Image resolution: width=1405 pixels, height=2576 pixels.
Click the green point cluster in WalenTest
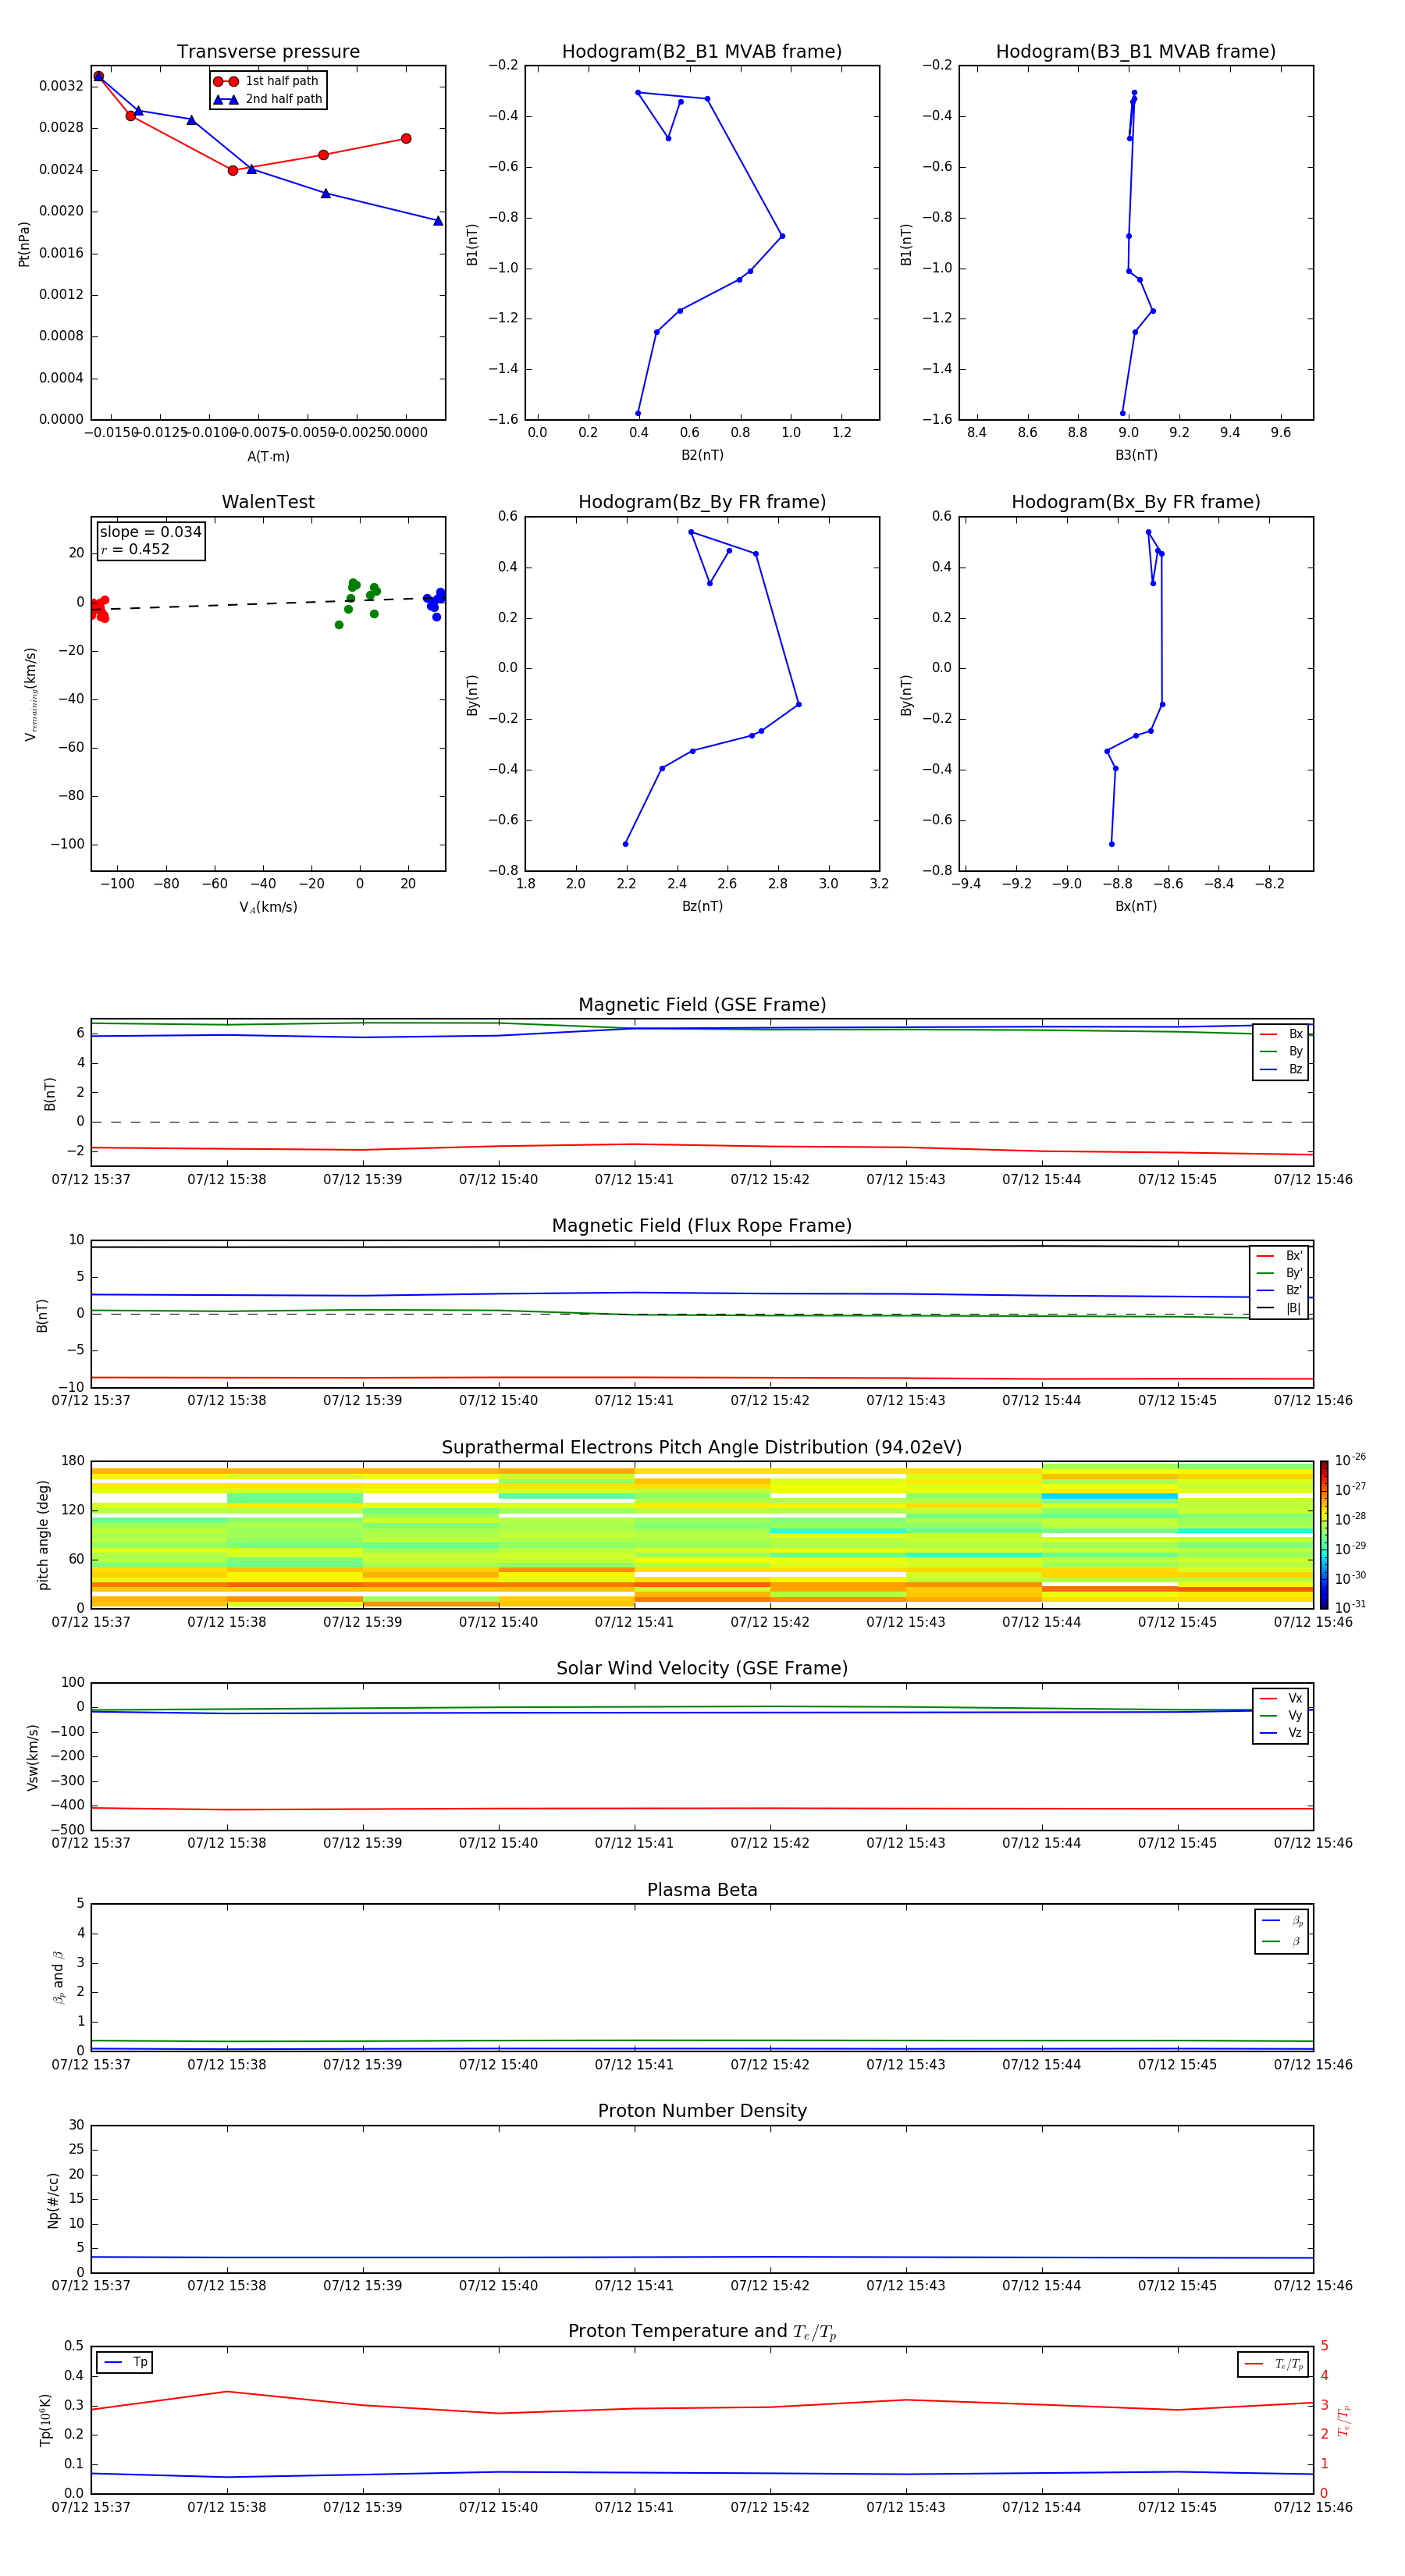pyautogui.click(x=358, y=597)
